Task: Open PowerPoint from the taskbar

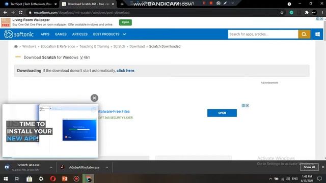Action: click(x=65, y=178)
